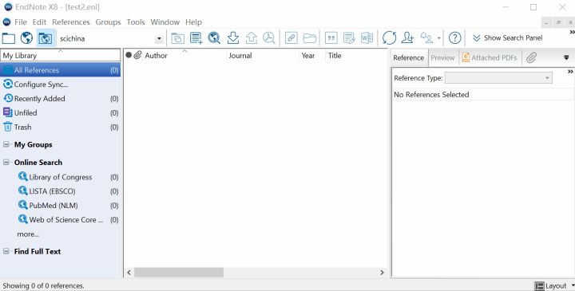Click left scroll arrow in reference list
The height and width of the screenshot is (291, 575).
tap(129, 273)
